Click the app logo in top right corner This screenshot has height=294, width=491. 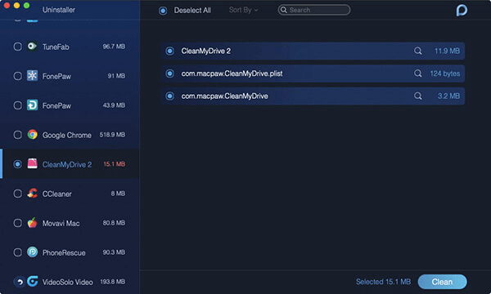[462, 10]
